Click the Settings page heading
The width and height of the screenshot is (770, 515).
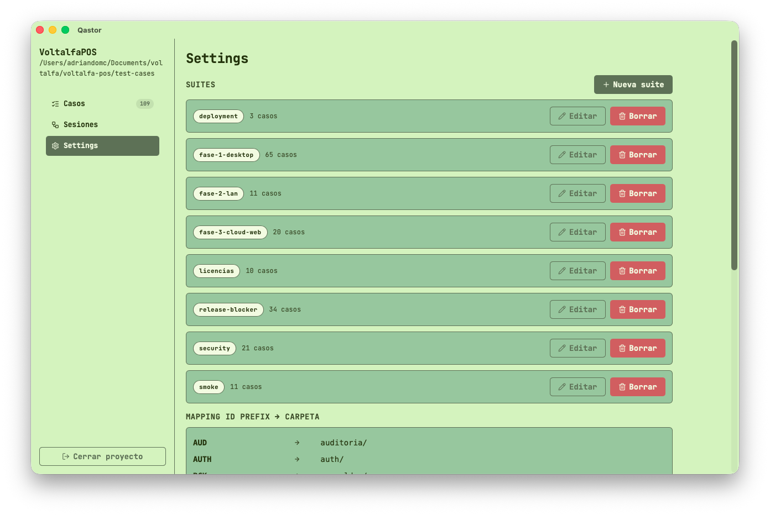click(217, 58)
